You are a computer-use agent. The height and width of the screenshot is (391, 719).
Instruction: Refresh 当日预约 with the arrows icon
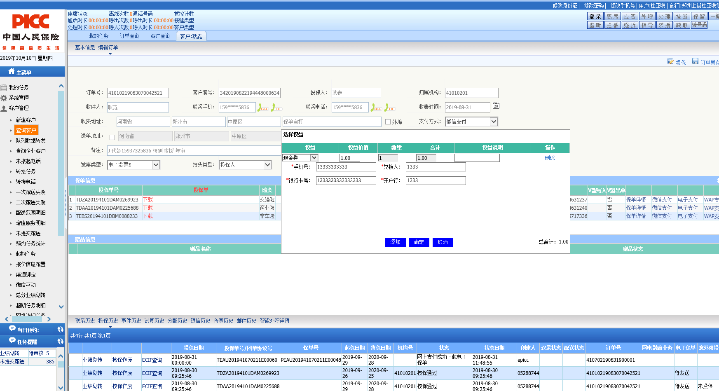(61, 330)
